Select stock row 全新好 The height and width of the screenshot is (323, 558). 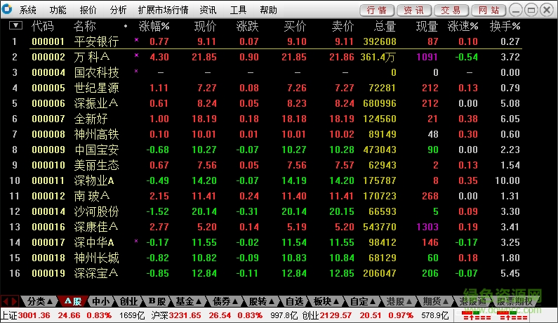tap(265, 119)
